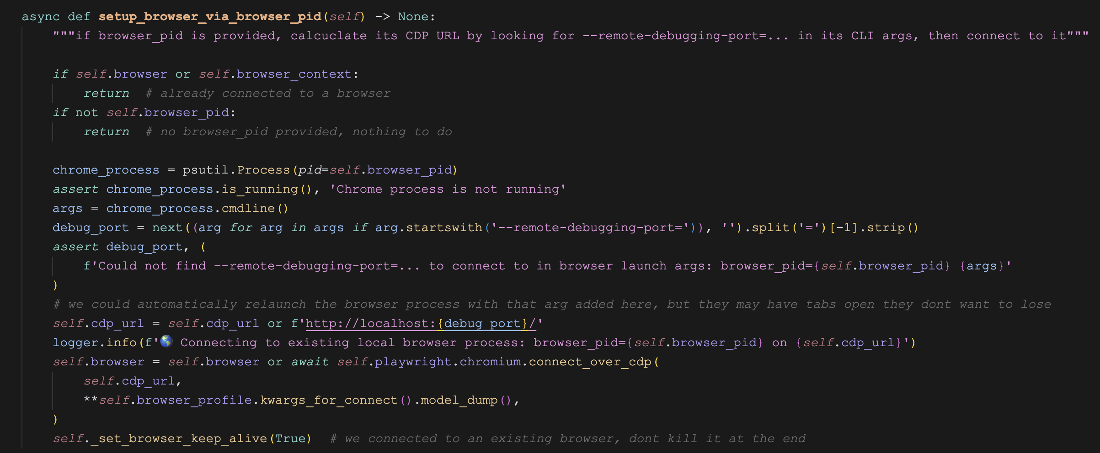The height and width of the screenshot is (453, 1100).
Task: Click the 'next' built-in call
Action: coord(167,227)
